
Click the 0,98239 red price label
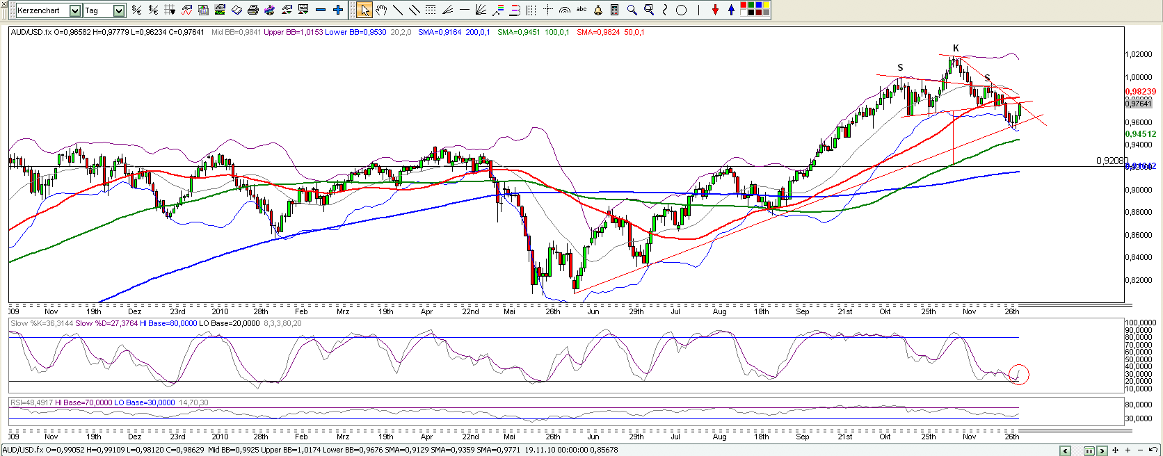1141,92
